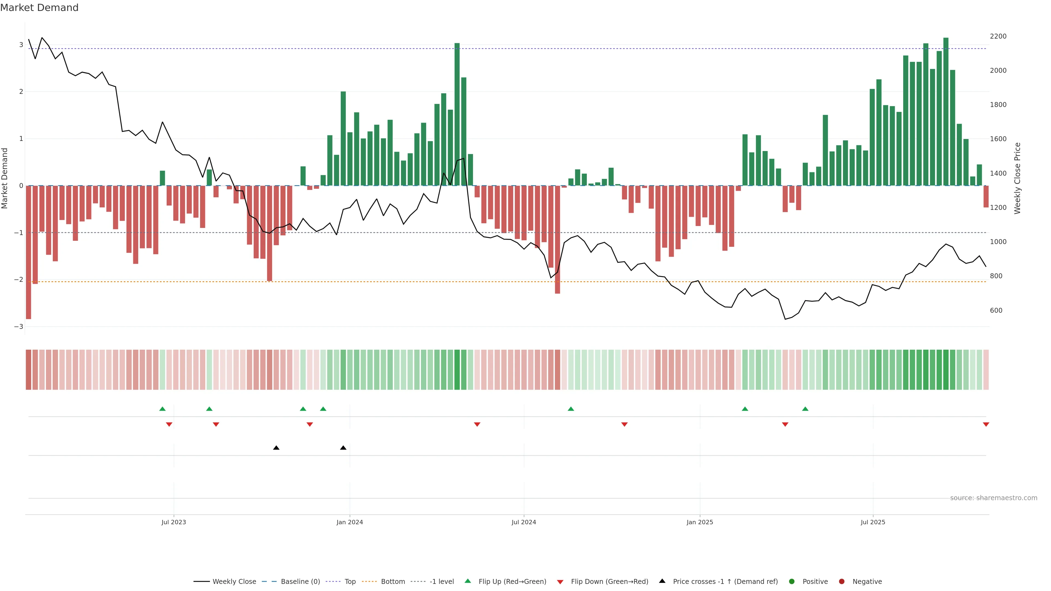Click the -1 level legend item

pyautogui.click(x=441, y=582)
